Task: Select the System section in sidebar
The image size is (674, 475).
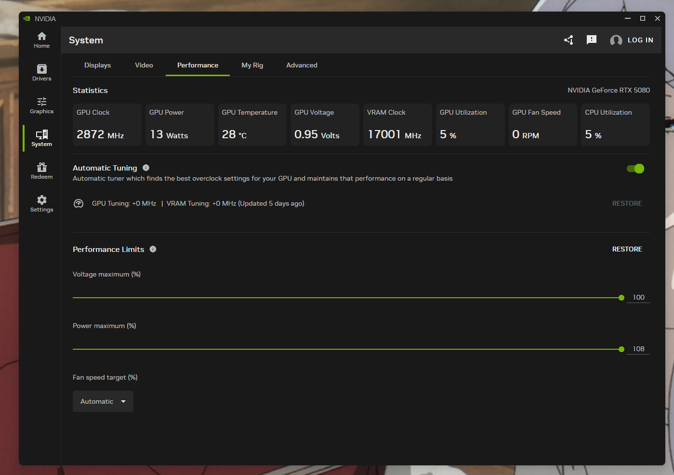Action: [41, 138]
